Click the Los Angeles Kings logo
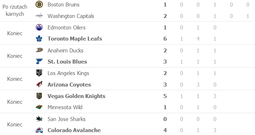255x135 pixels. click(39, 73)
